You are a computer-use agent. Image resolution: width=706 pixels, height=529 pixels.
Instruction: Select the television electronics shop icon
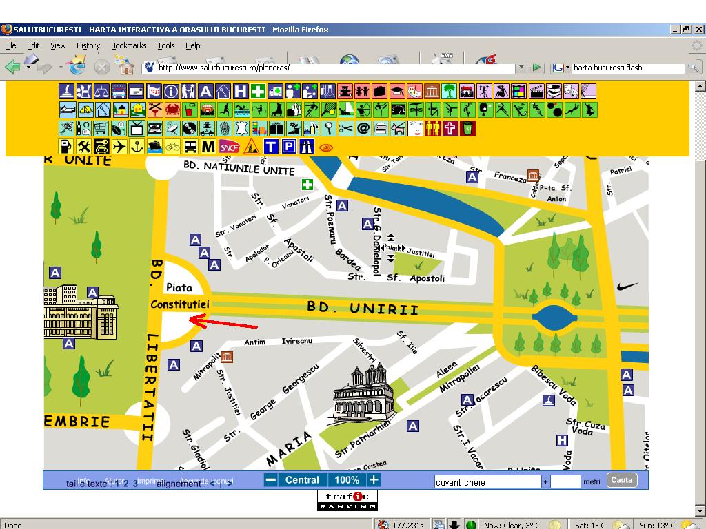point(137,129)
